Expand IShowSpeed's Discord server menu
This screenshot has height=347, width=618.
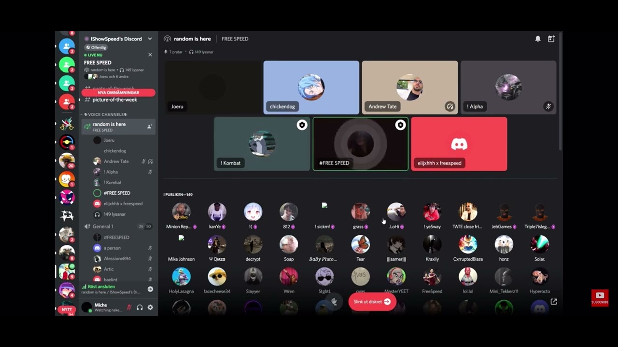pyautogui.click(x=150, y=39)
